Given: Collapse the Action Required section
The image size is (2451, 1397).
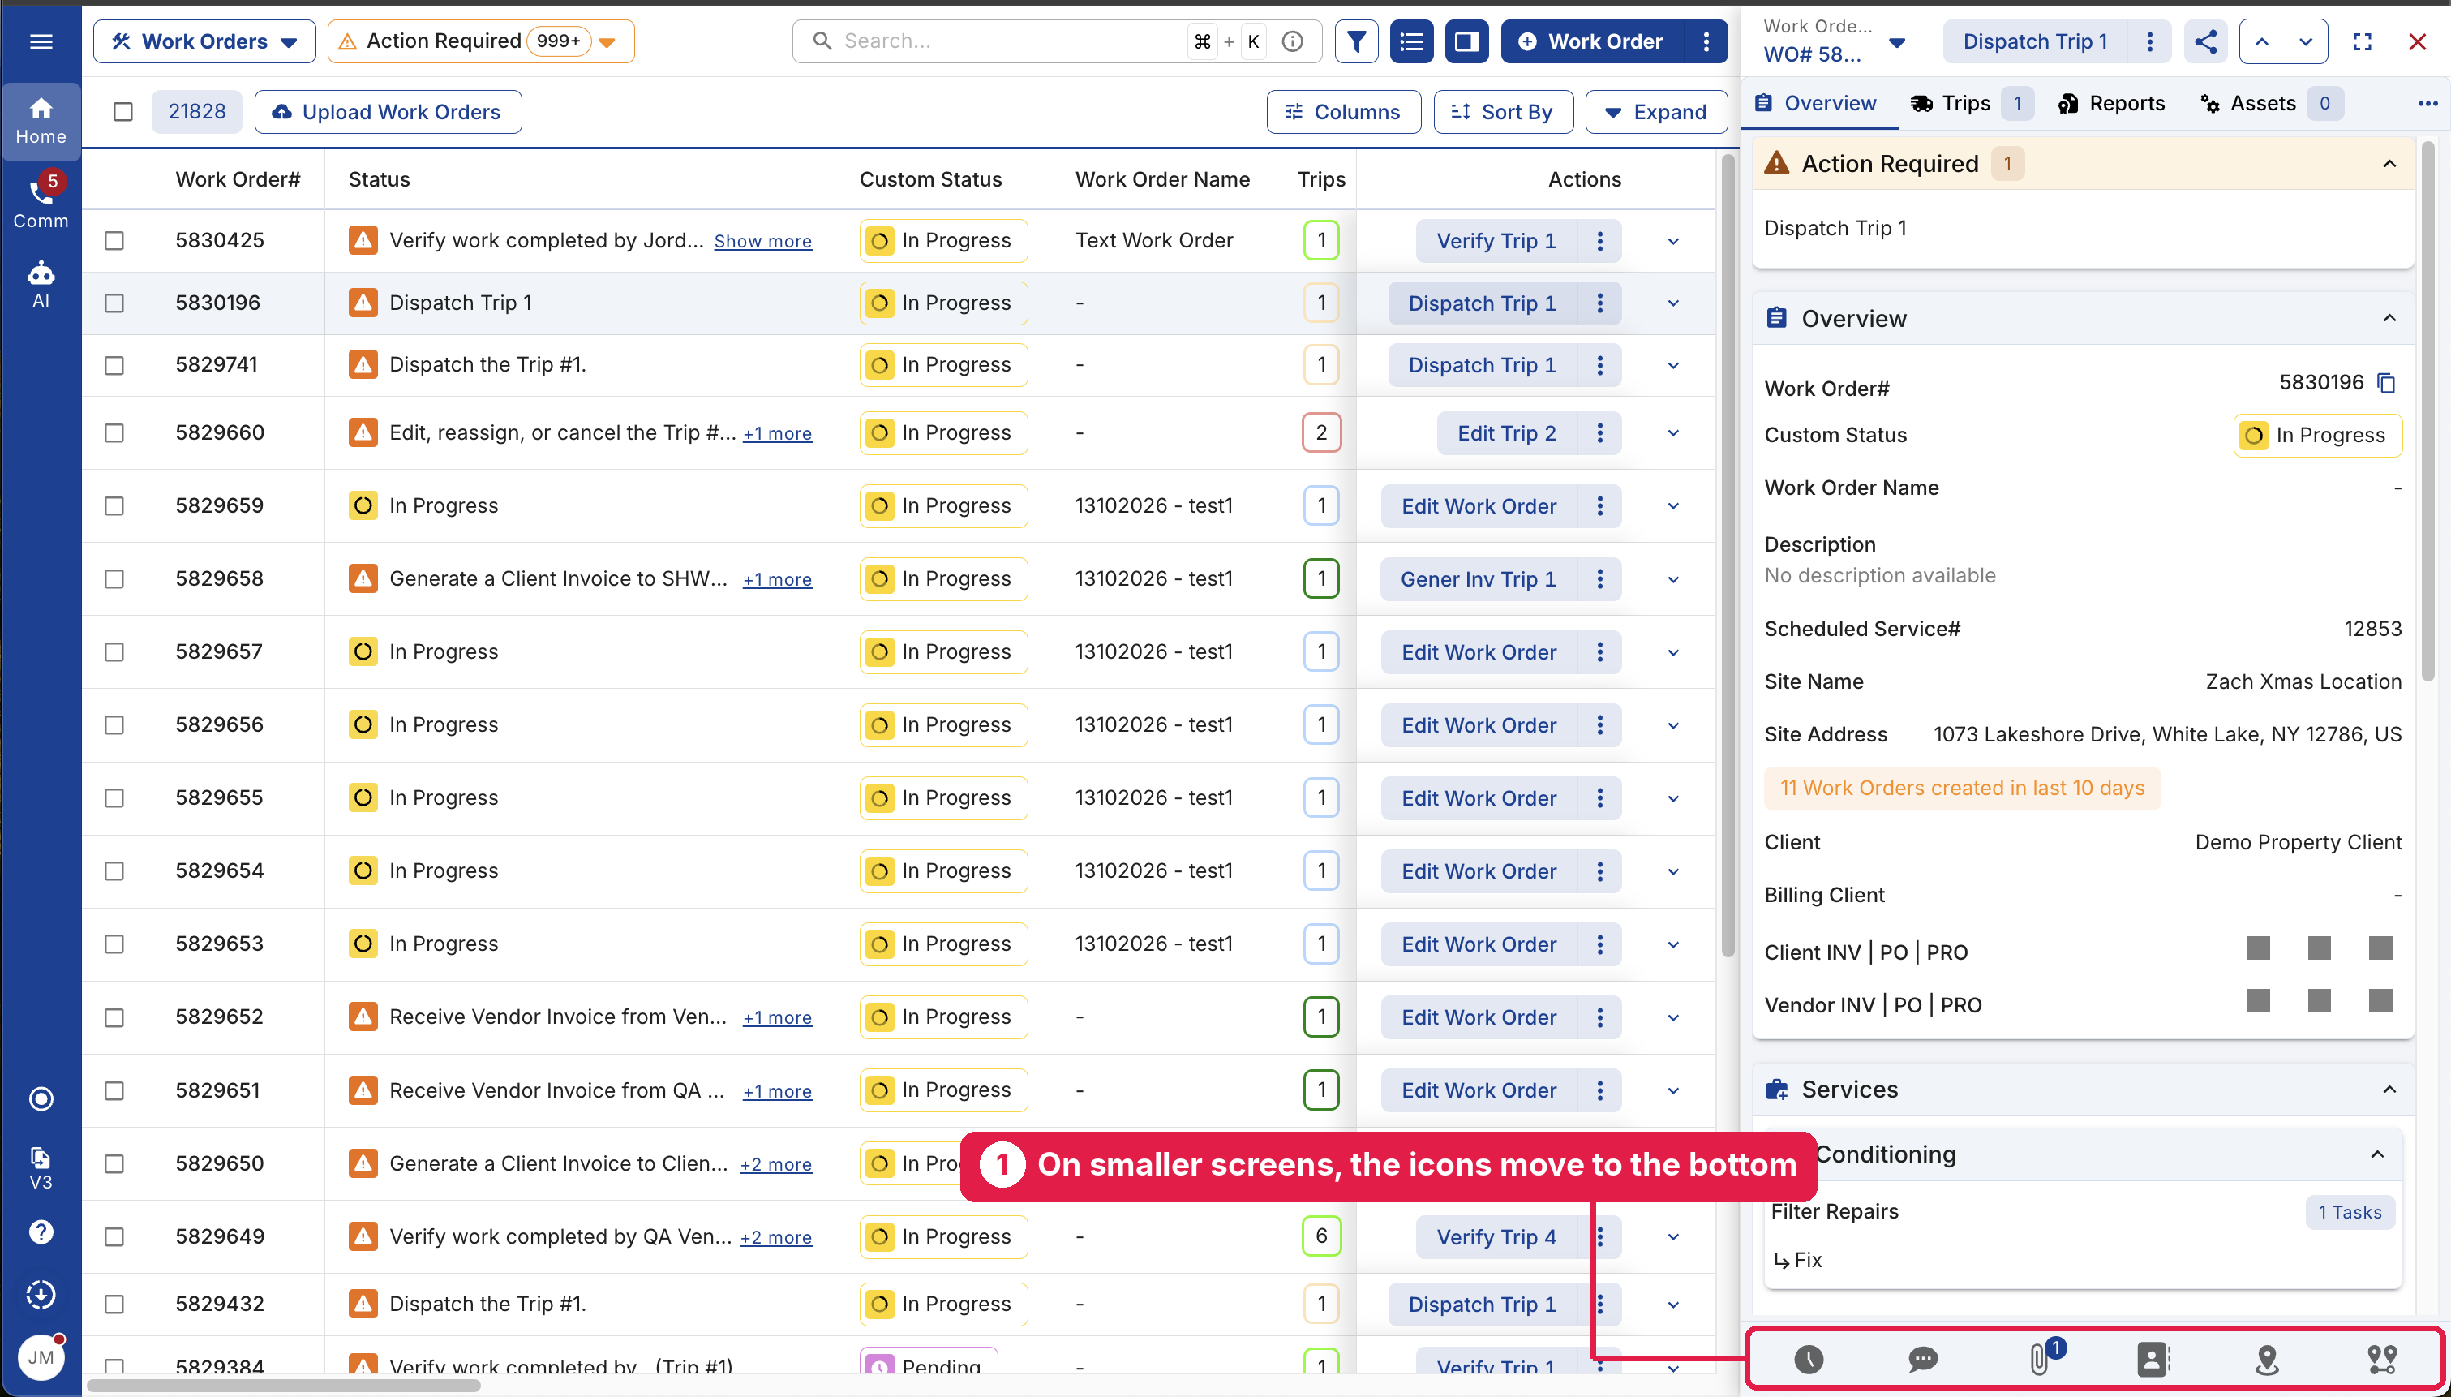Looking at the screenshot, I should coord(2389,164).
